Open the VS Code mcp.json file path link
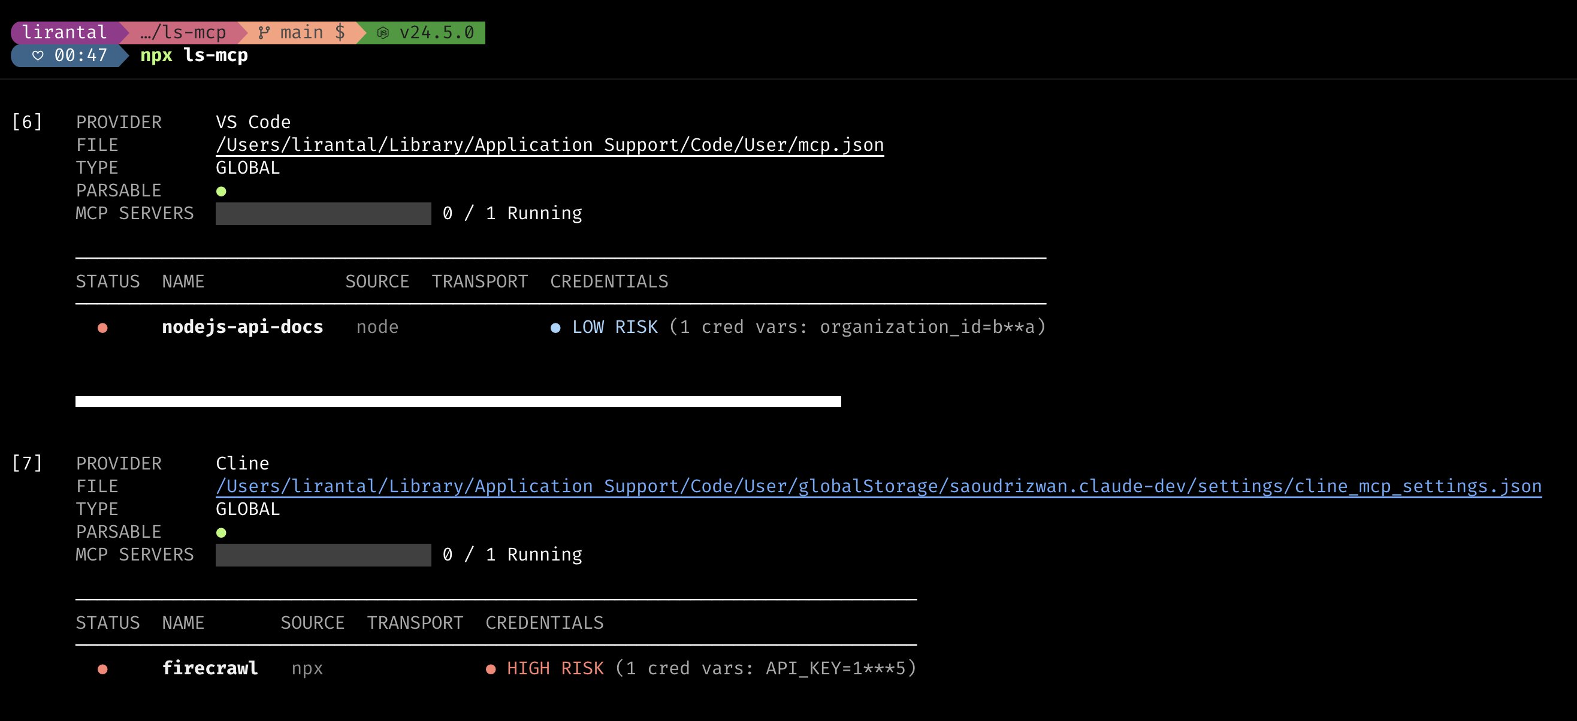 (x=549, y=144)
